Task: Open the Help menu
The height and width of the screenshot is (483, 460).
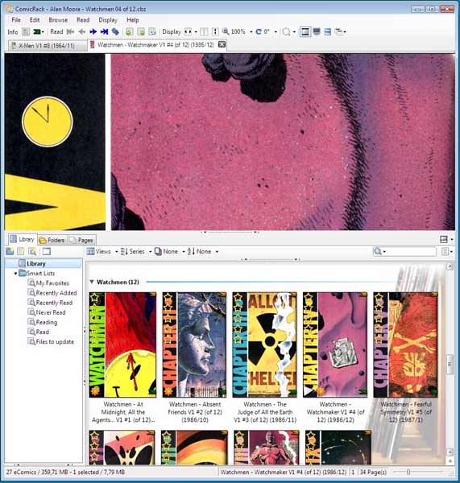Action: pyautogui.click(x=133, y=20)
